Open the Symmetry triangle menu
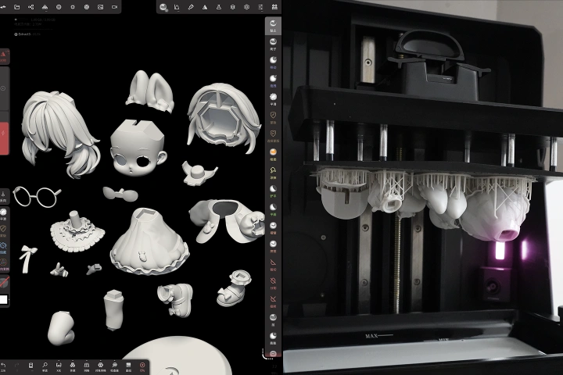This screenshot has width=563, height=375. 205,7
